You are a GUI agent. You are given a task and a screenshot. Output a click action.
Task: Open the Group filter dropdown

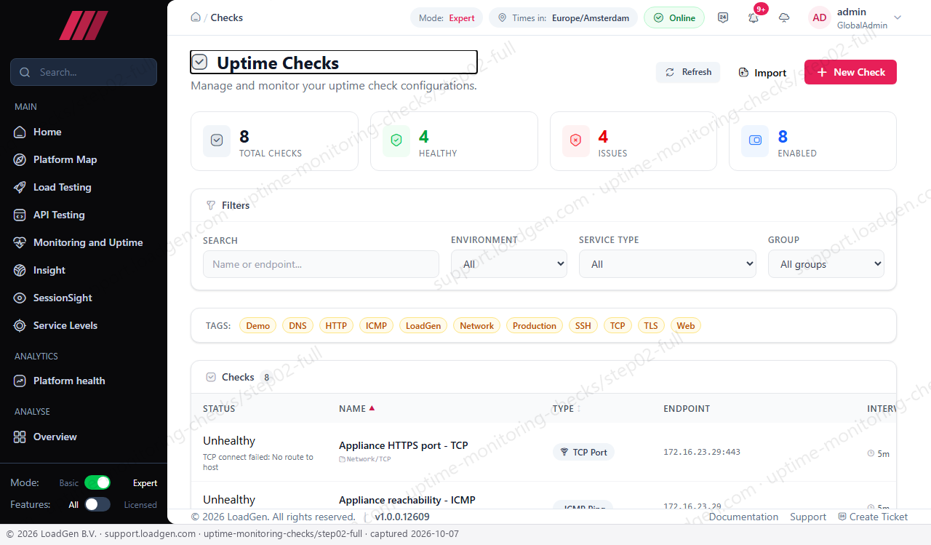point(826,264)
